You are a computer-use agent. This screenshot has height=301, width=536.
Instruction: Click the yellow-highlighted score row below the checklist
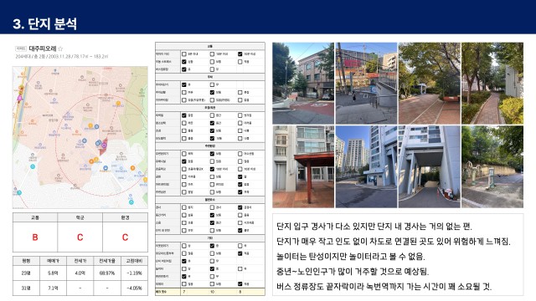click(210, 292)
